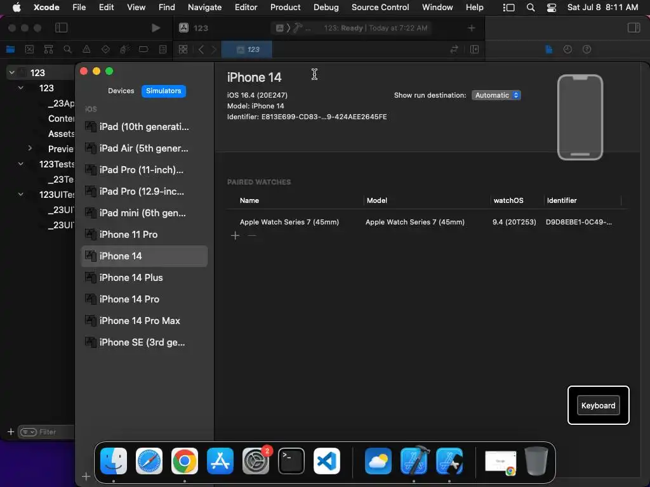650x487 pixels.
Task: Select iPad Pro (11-inch) simulator
Action: click(144, 170)
